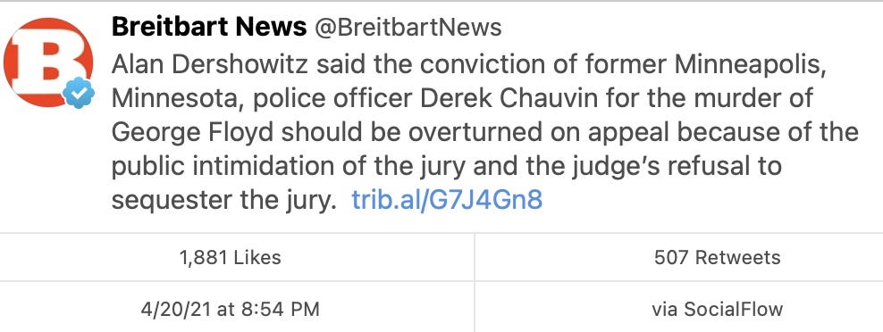Viewport: 883px width, 332px height.
Task: View the 507 Retweets list
Action: pyautogui.click(x=718, y=257)
